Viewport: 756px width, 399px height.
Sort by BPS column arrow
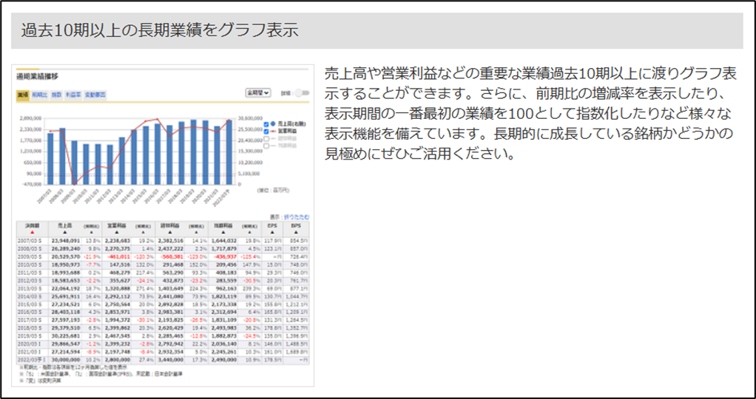297,231
